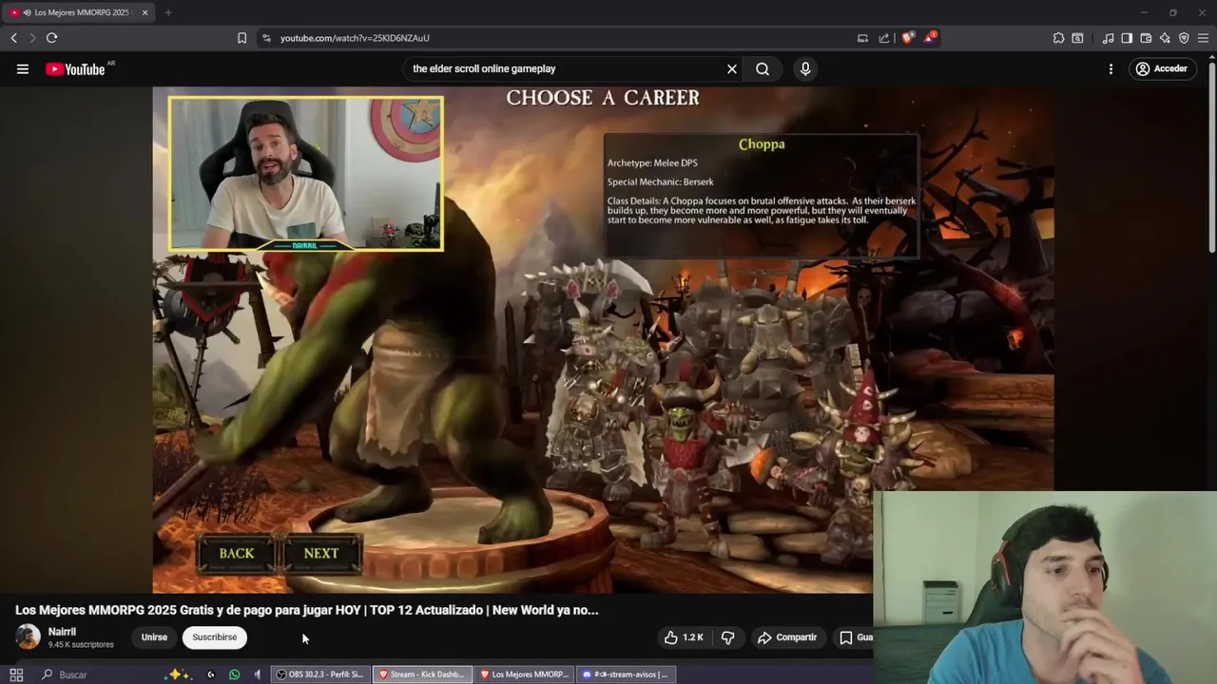The image size is (1217, 684).
Task: Open the YouTube settings three-dot menu
Action: tap(1111, 68)
